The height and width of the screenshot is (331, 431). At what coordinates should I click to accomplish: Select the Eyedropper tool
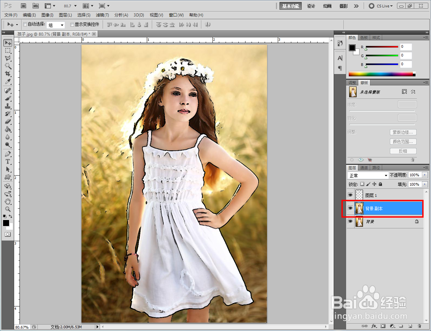tap(8, 82)
